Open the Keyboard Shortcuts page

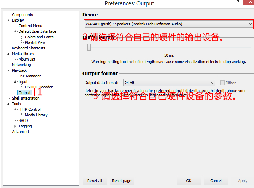pos(29,48)
